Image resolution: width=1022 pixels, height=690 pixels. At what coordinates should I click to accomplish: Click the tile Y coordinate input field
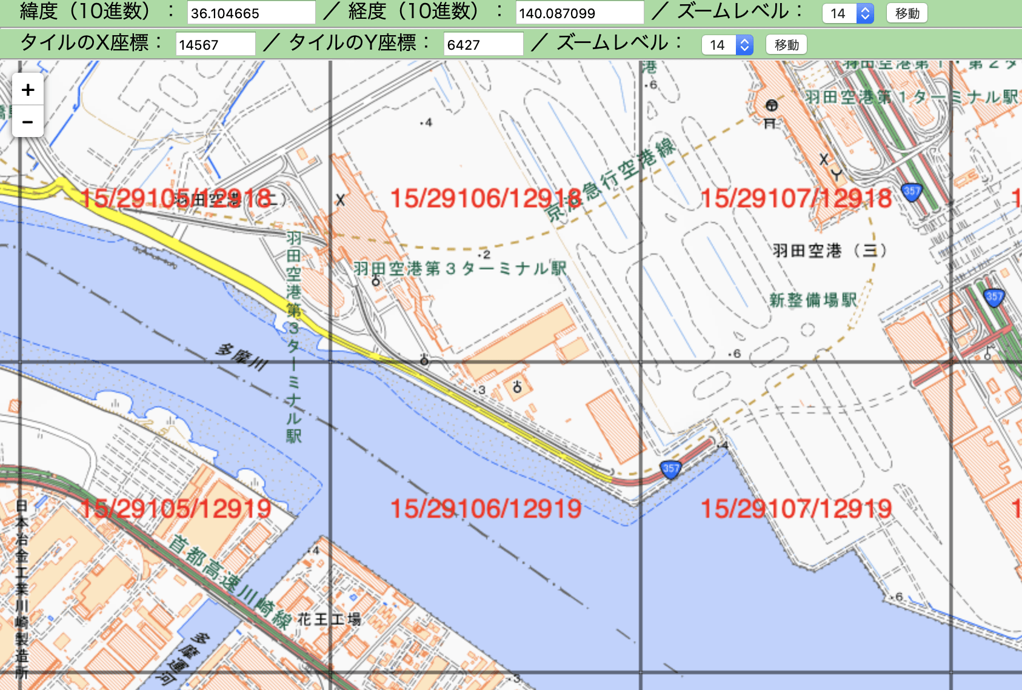pos(483,44)
